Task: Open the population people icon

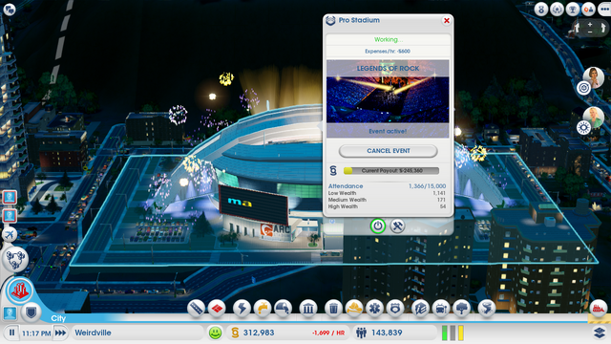Action: (361, 333)
